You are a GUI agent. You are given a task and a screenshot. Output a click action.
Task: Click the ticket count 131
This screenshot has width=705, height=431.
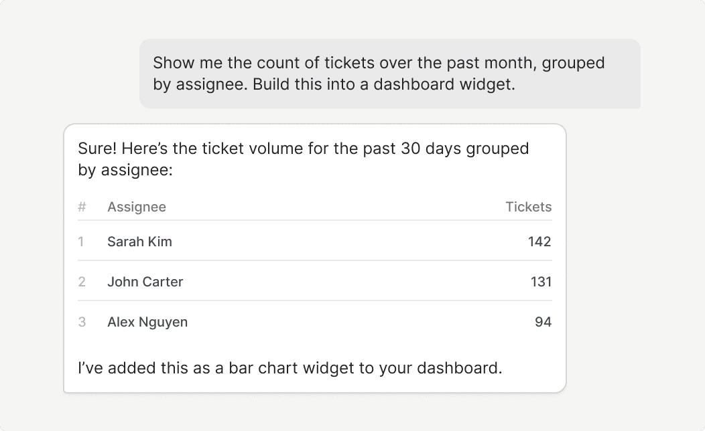tap(540, 282)
